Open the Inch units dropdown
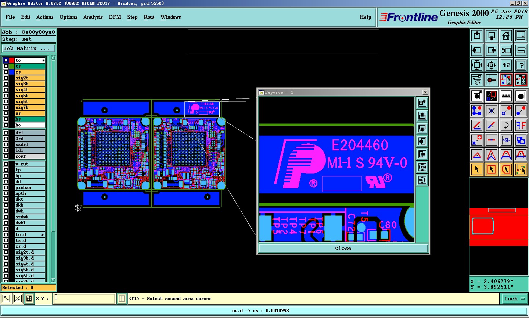Screen dimensions: 529x318 (x=514, y=299)
